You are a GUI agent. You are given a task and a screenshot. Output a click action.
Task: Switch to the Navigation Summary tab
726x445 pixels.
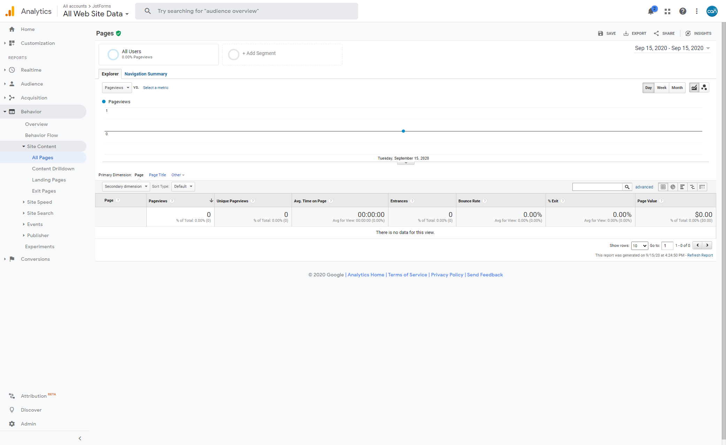146,74
